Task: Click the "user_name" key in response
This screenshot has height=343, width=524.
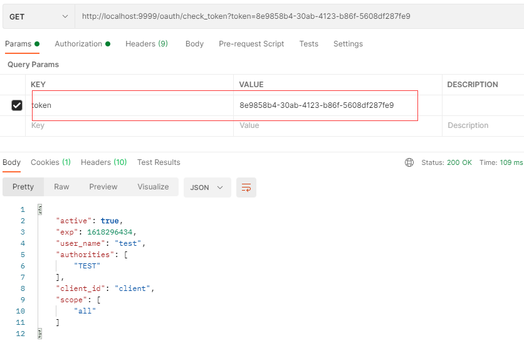Action: [80, 243]
